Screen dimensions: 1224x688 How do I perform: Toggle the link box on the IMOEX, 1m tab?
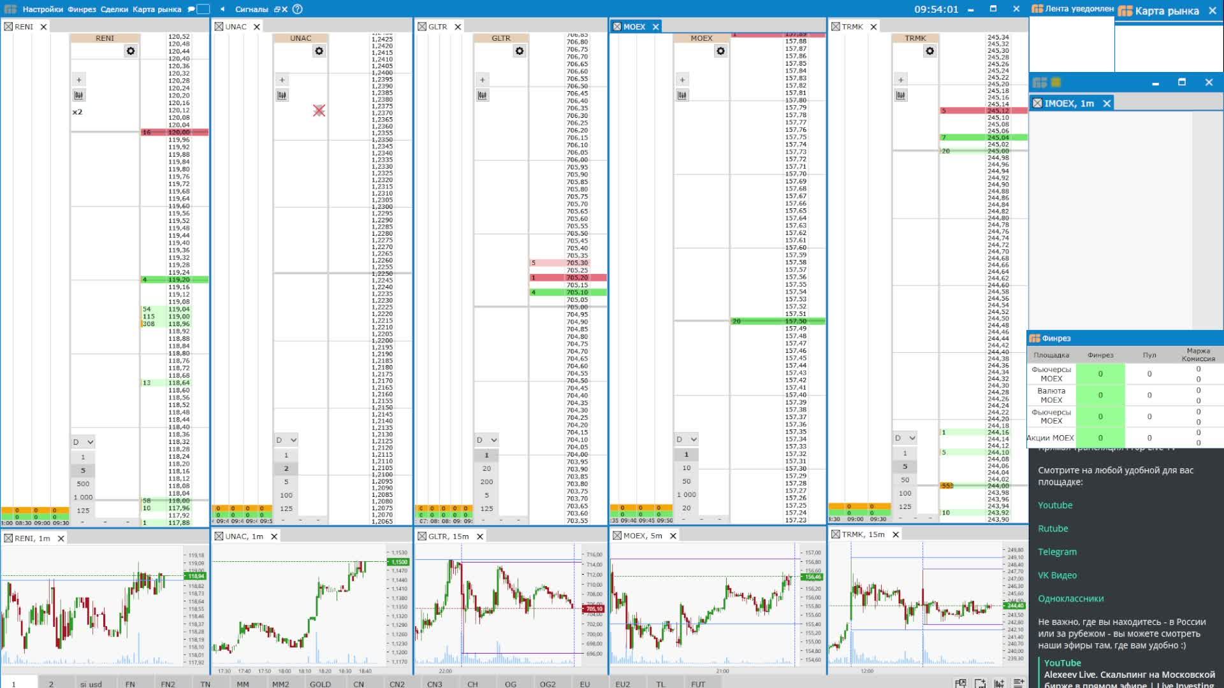click(1037, 103)
